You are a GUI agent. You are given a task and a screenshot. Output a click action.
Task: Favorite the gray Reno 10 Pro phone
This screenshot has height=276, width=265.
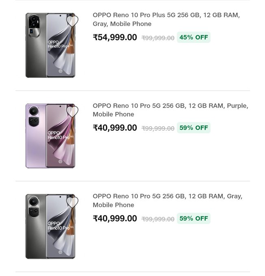(72, 202)
